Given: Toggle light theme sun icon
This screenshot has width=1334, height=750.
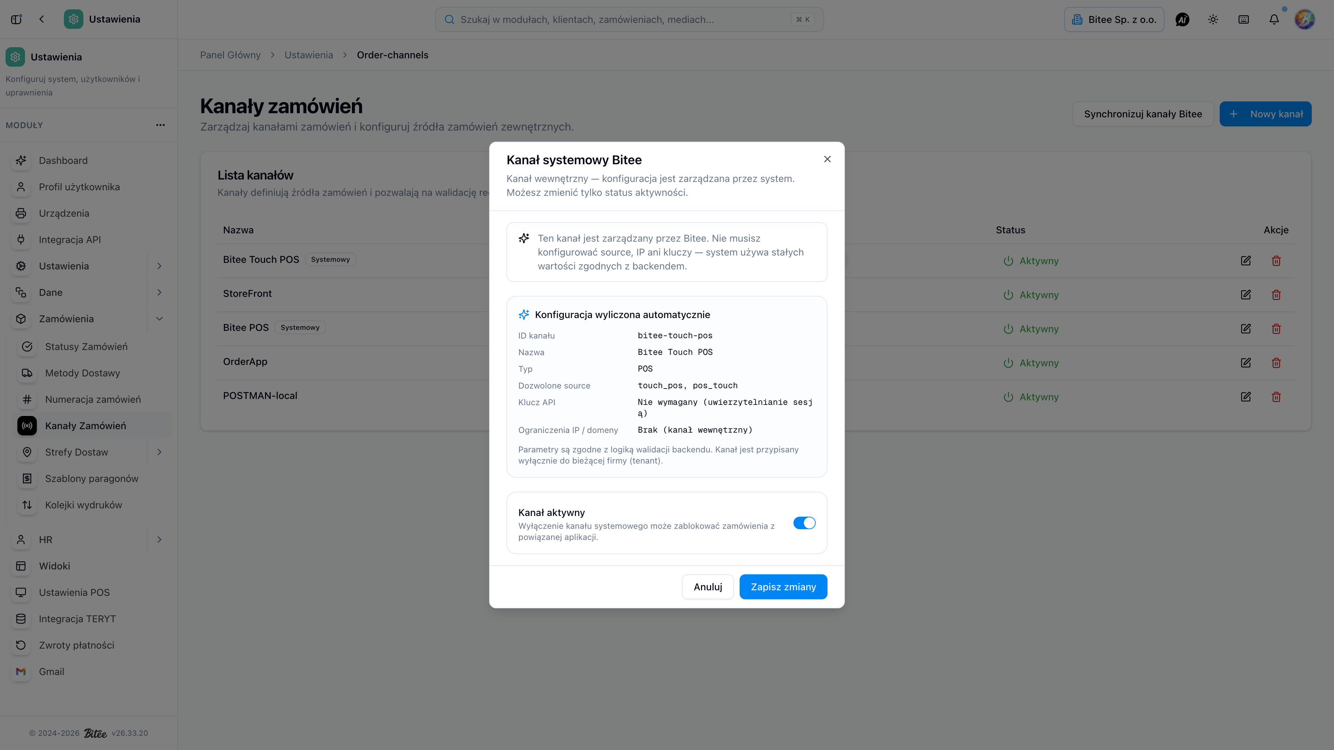Looking at the screenshot, I should (1213, 20).
